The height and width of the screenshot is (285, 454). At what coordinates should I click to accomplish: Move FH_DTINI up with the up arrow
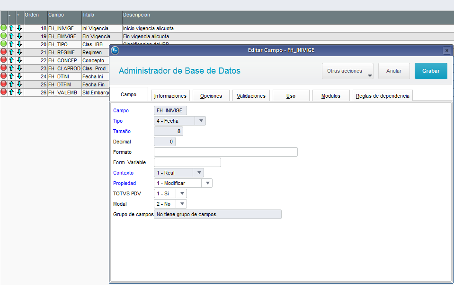coord(11,76)
